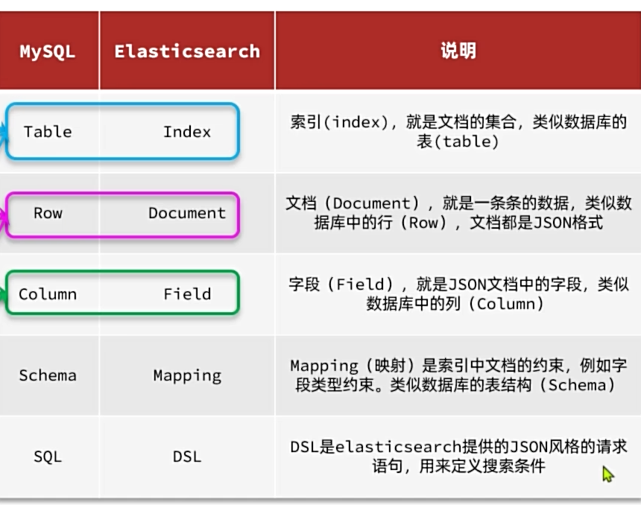Select the Index cell under Elasticsearch

coord(187,132)
